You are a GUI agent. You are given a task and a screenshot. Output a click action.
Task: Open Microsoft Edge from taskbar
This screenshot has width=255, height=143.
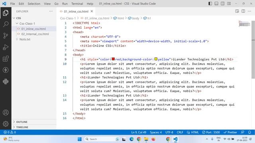click(131, 139)
